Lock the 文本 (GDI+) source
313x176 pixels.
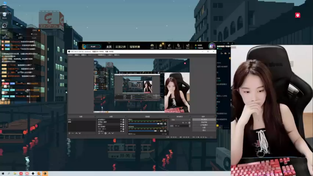[x=123, y=129]
